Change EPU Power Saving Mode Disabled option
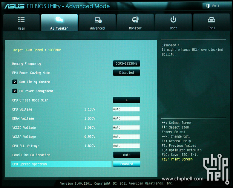233x188 pixels. (x=126, y=73)
